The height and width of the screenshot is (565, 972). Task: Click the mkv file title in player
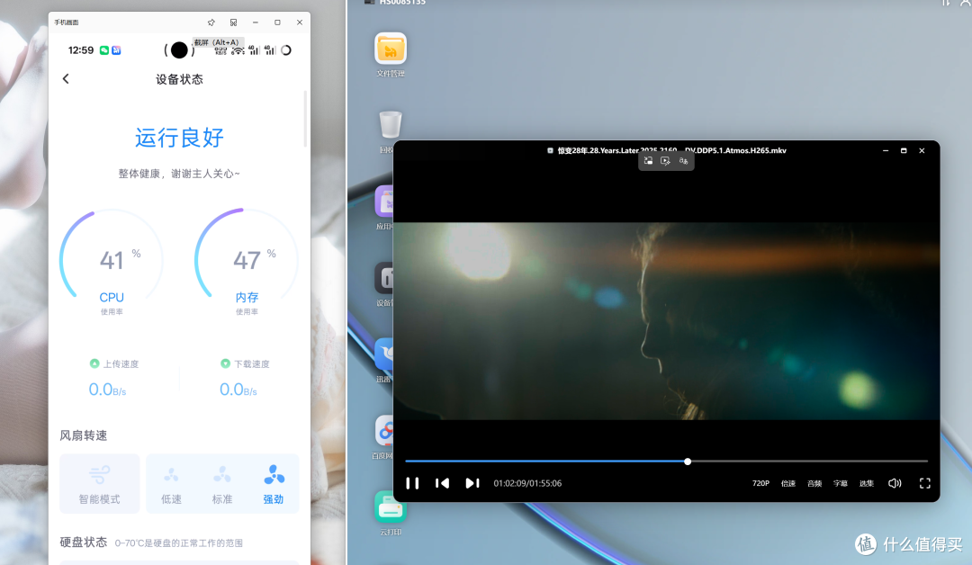pos(672,150)
